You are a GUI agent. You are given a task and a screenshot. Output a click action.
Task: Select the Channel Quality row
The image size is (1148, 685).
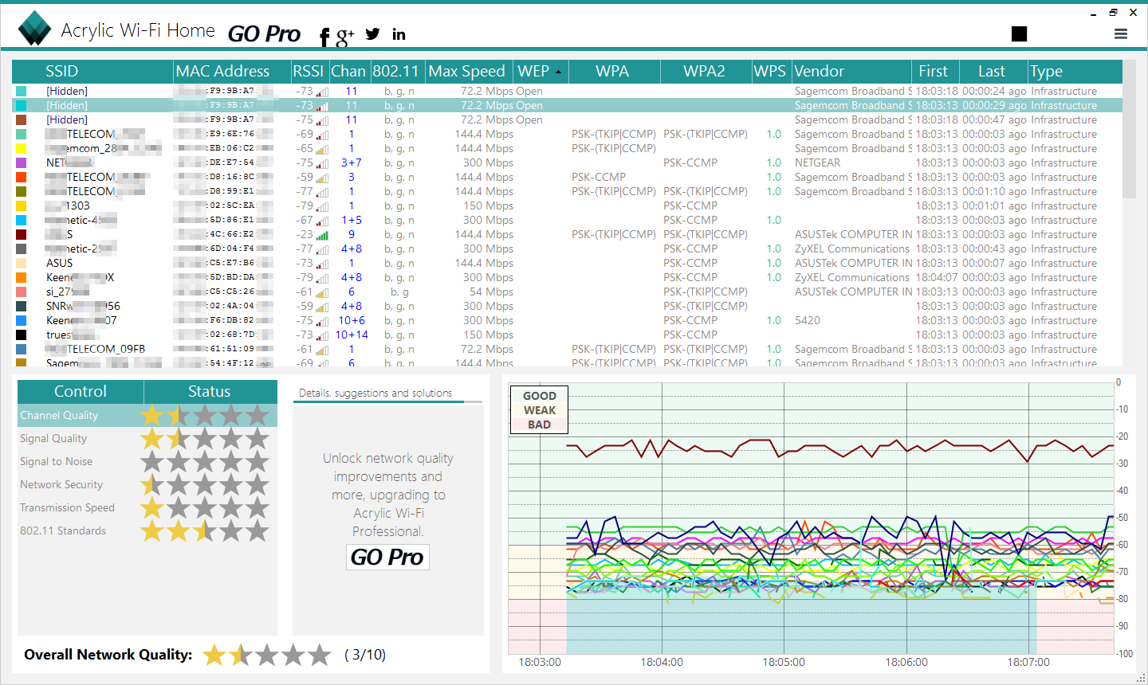click(59, 415)
